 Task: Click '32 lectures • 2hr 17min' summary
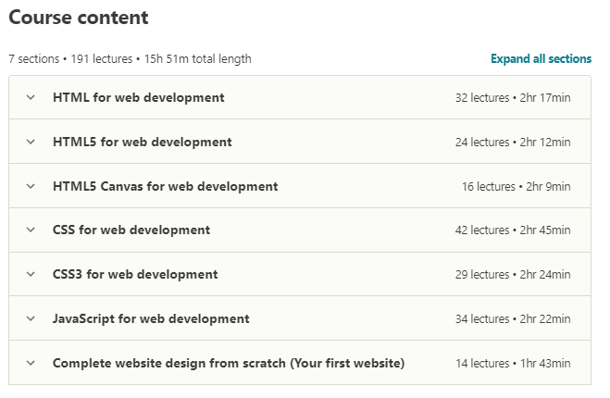point(513,98)
